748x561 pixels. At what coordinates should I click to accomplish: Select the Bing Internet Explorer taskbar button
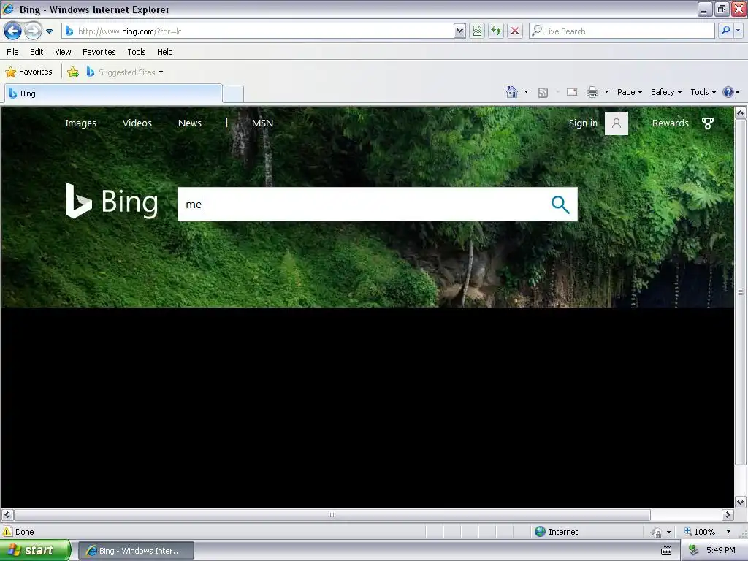136,551
